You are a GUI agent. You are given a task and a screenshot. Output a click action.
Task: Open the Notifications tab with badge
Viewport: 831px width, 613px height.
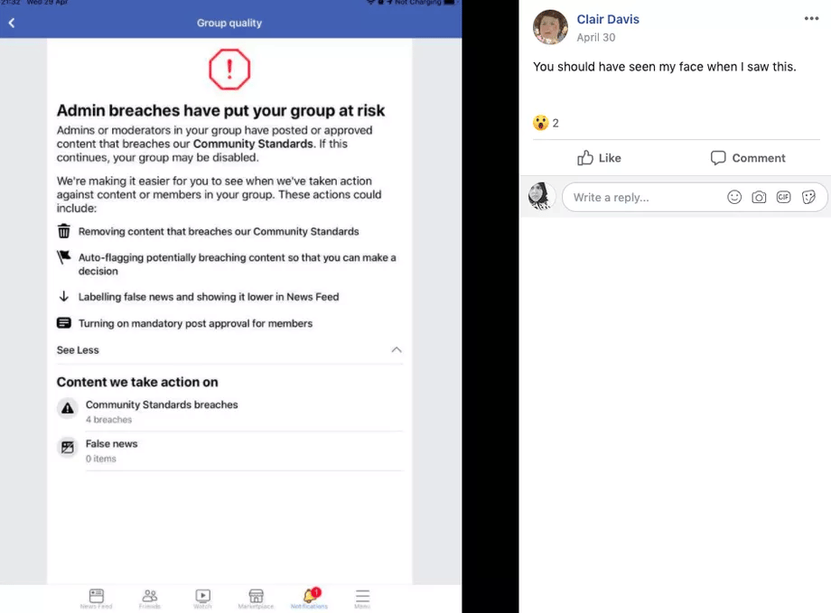[310, 599]
